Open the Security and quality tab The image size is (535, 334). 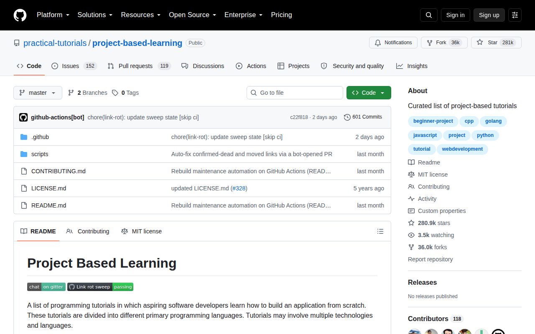click(352, 66)
